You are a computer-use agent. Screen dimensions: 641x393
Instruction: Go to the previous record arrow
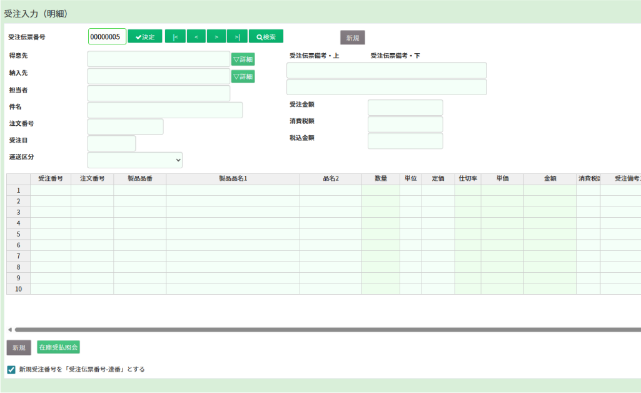click(x=196, y=37)
